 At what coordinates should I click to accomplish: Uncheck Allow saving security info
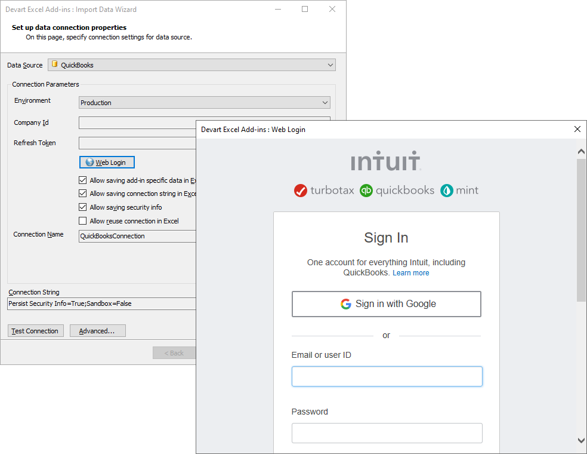(83, 207)
